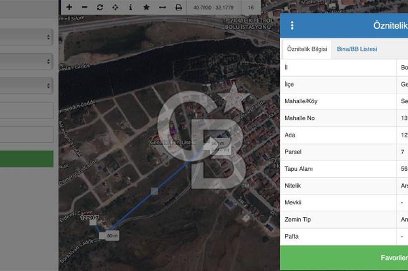
Task: Click the green button in left panel
Action: (27, 159)
